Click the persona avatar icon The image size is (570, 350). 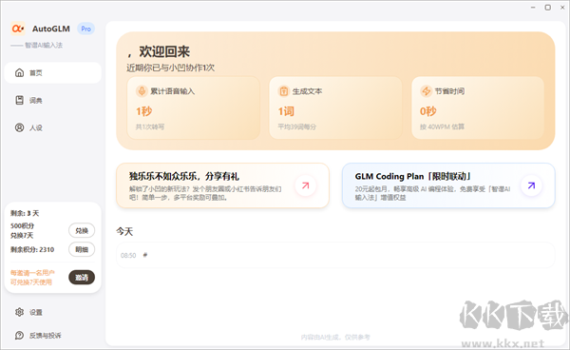point(19,127)
